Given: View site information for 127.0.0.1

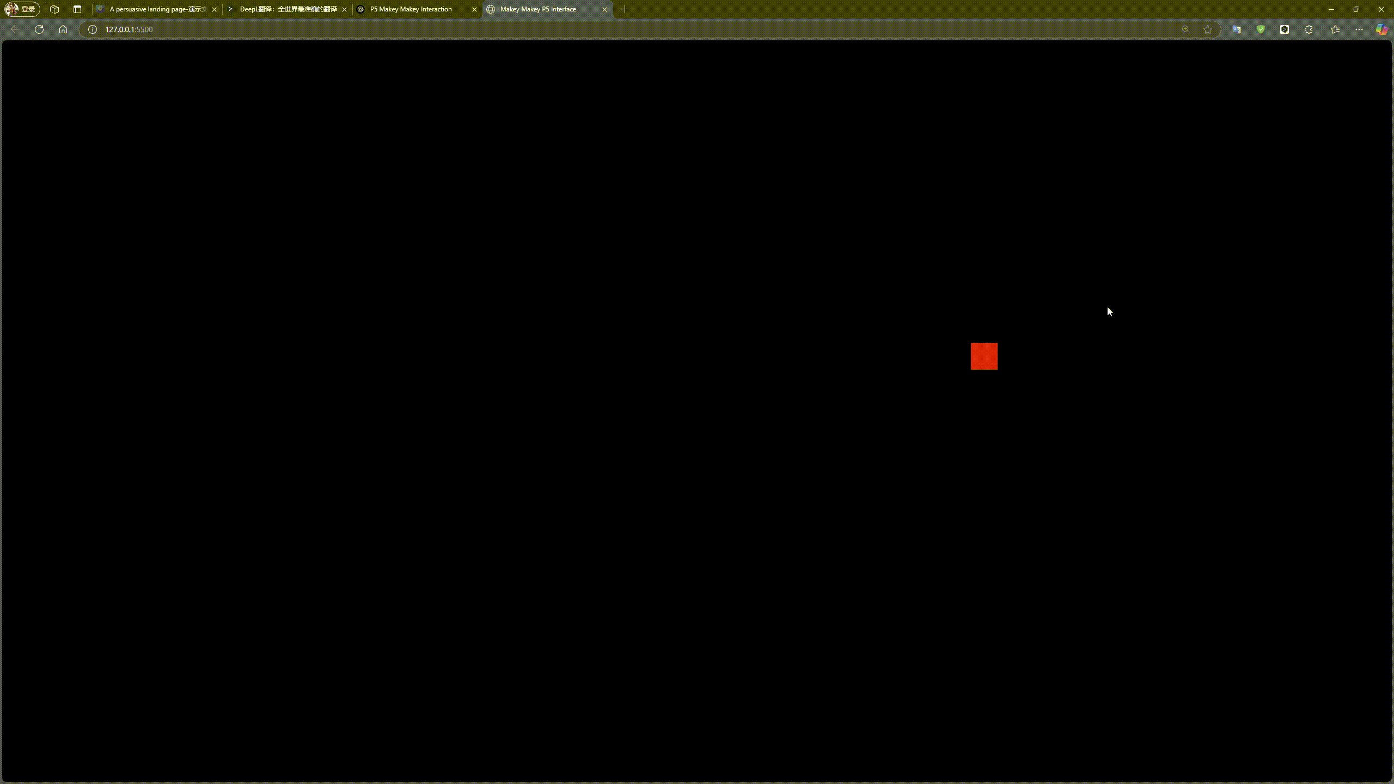Looking at the screenshot, I should tap(93, 29).
